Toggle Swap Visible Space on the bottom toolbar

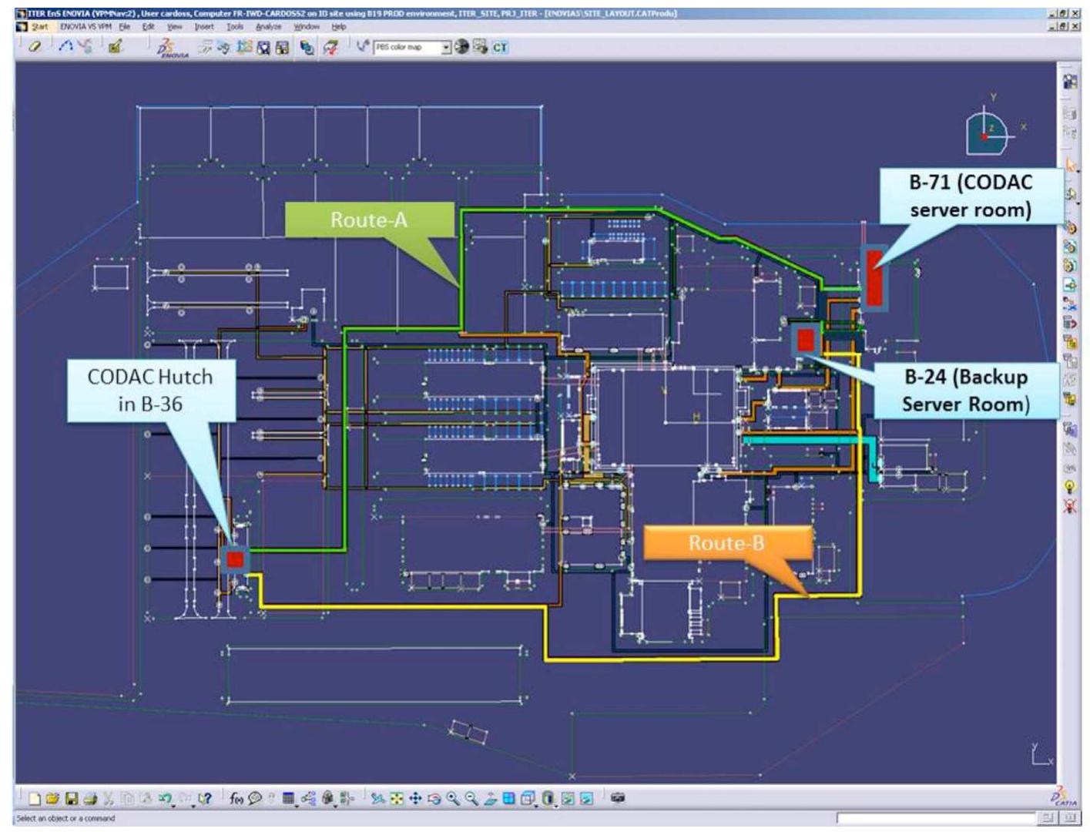pyautogui.click(x=586, y=799)
